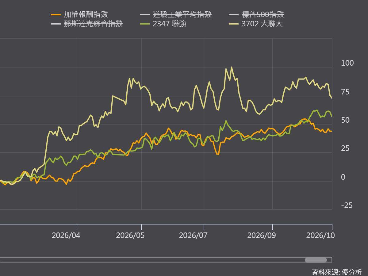
Task: Click the horizontal scrollbar thumb
Action: pyautogui.click(x=316, y=260)
